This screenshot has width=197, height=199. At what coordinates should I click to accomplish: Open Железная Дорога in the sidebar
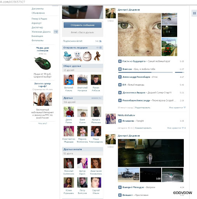[41, 32]
